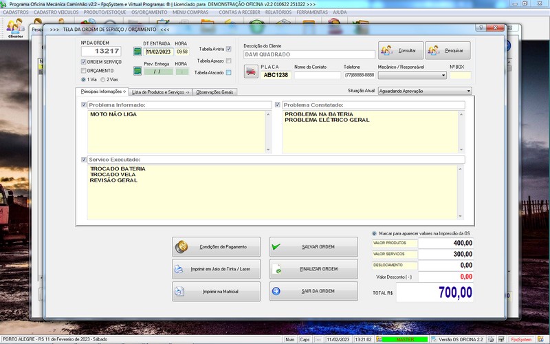This screenshot has width=550, height=344.
Task: Click the Prev. Entrega date field
Action: click(x=159, y=72)
